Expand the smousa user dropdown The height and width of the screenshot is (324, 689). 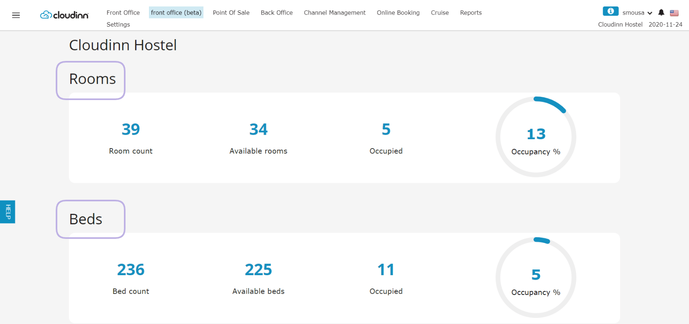click(637, 13)
